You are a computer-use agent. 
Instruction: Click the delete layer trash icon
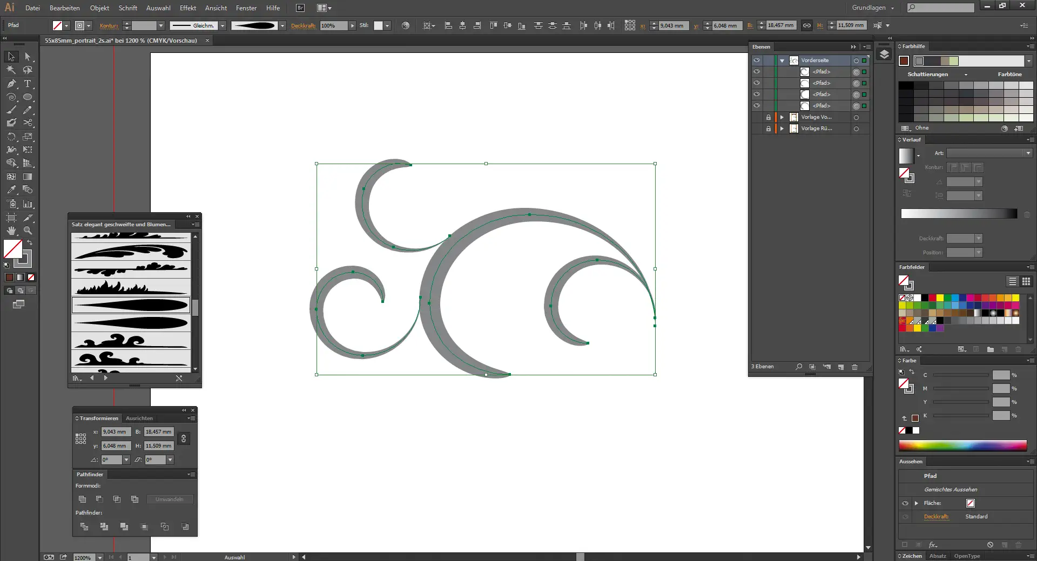click(x=854, y=367)
